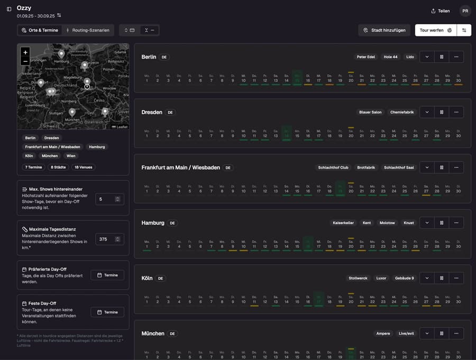Open Hamburg more options menu
This screenshot has height=360, width=476.
(456, 223)
